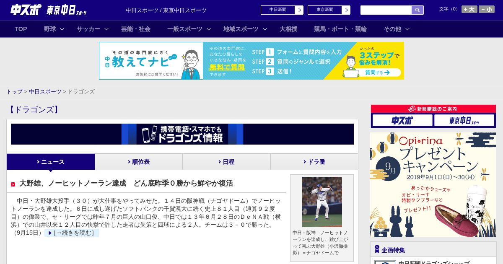This screenshot has width=503, height=264.
Task: Click the search text field
Action: coord(386,10)
